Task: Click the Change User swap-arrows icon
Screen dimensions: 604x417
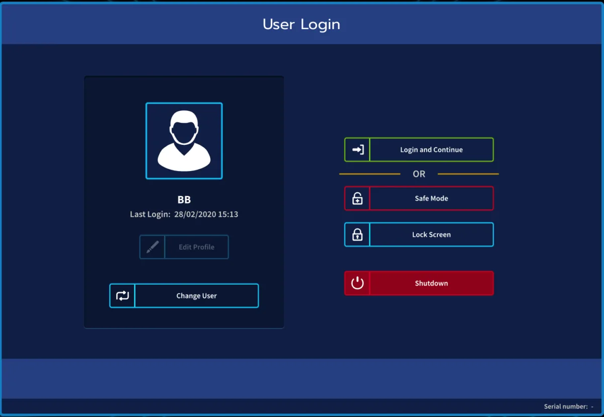Action: coord(122,296)
